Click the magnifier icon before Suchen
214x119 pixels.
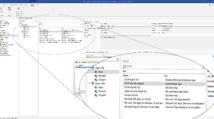click(124, 66)
